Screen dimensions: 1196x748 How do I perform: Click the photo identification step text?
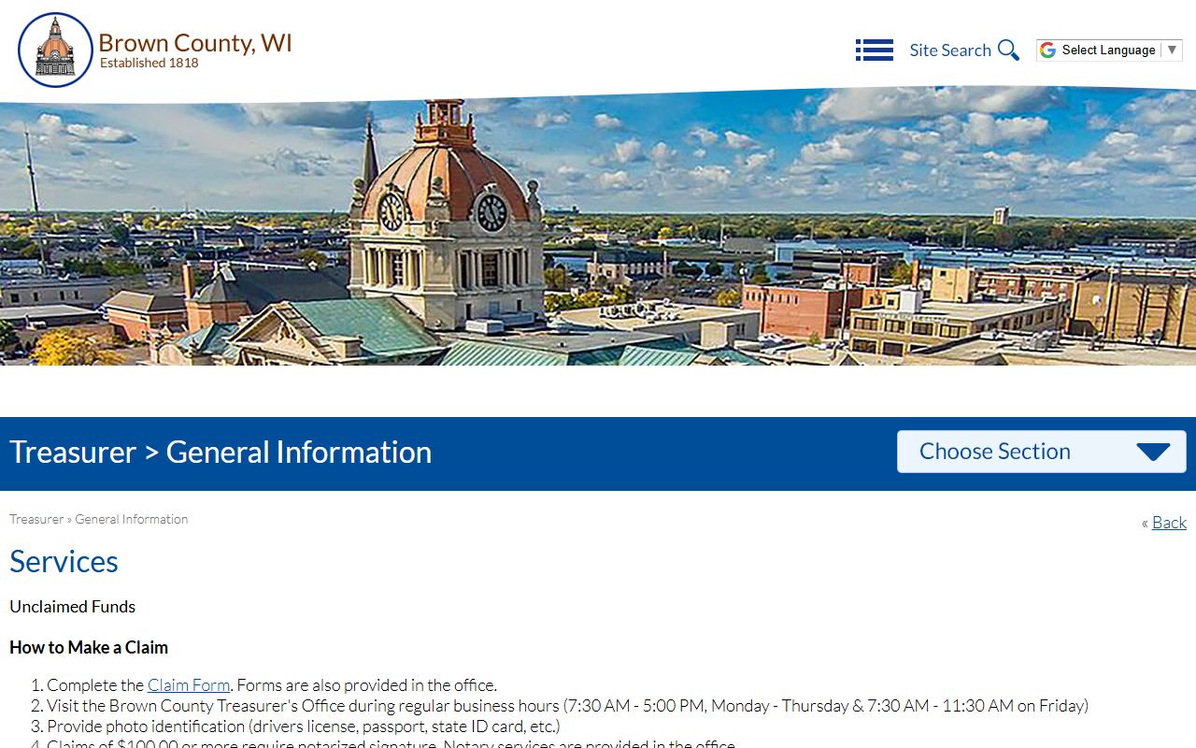click(x=304, y=726)
